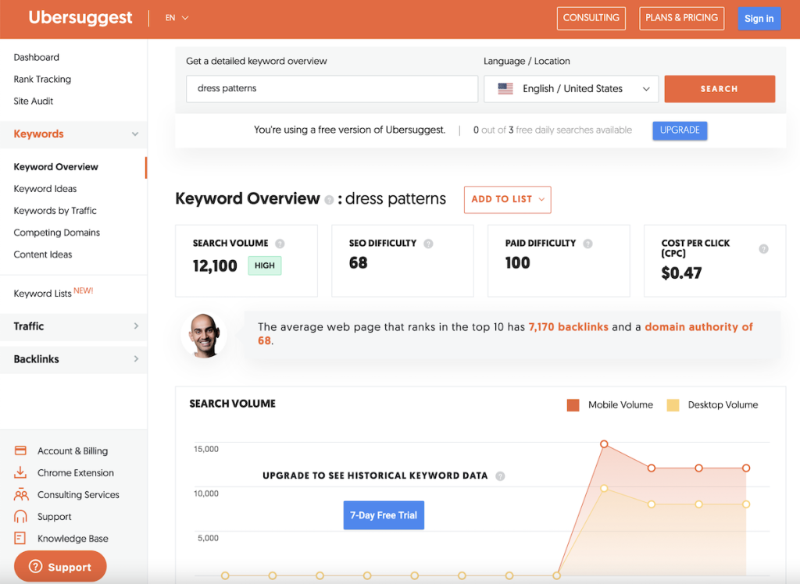The width and height of the screenshot is (800, 584).
Task: Open Keyword Lists NEW! page
Action: click(53, 293)
